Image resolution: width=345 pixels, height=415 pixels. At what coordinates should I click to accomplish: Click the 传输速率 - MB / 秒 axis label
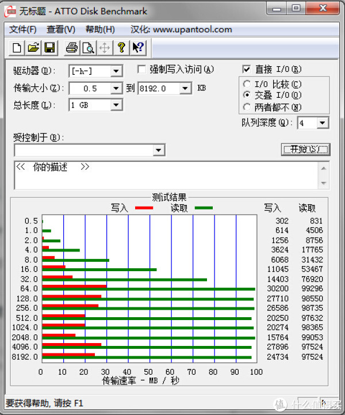point(141,381)
